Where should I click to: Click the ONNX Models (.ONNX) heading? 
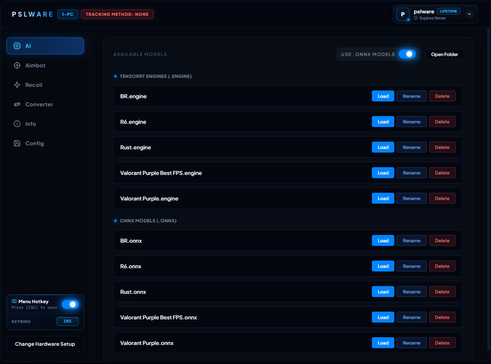(148, 221)
